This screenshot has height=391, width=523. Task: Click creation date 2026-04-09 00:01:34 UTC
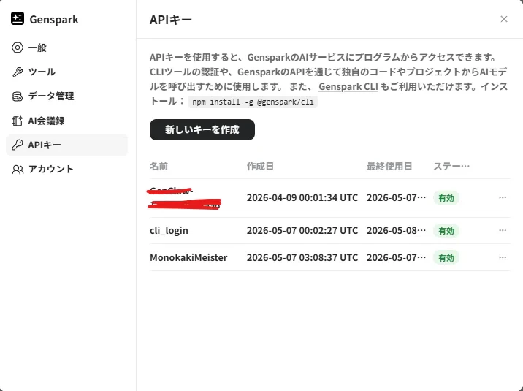tap(302, 197)
